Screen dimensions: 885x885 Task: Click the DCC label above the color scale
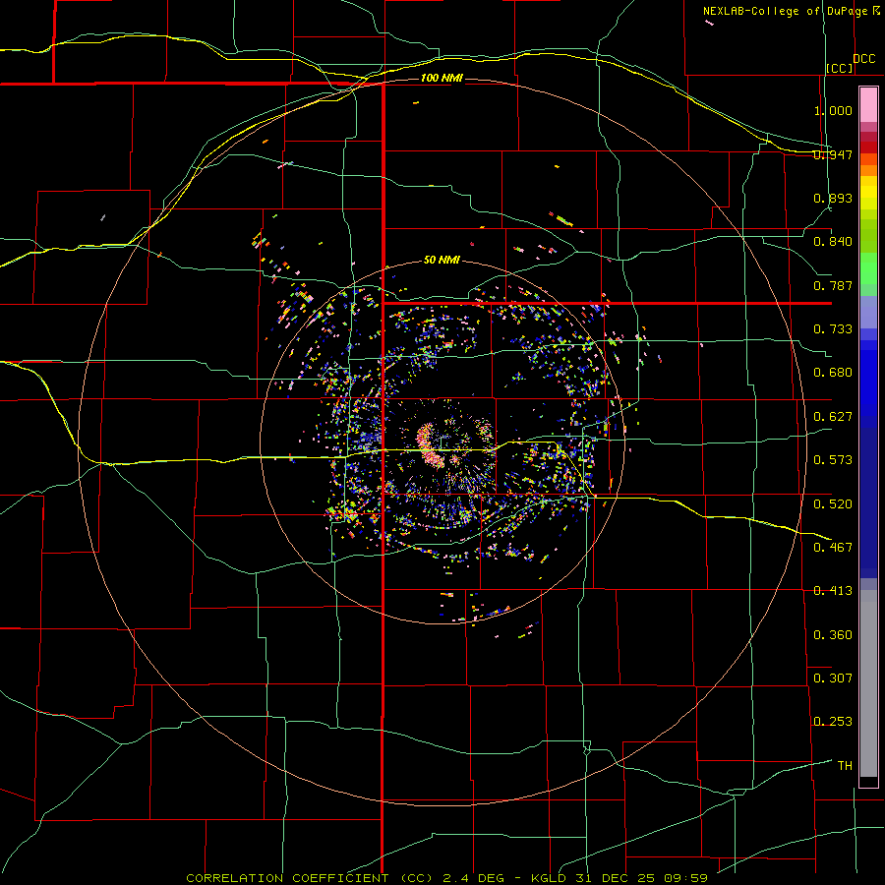coord(863,59)
